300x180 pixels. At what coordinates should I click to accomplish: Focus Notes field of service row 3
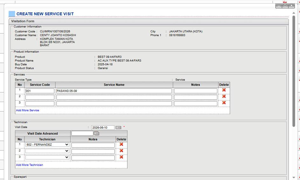(x=195, y=103)
